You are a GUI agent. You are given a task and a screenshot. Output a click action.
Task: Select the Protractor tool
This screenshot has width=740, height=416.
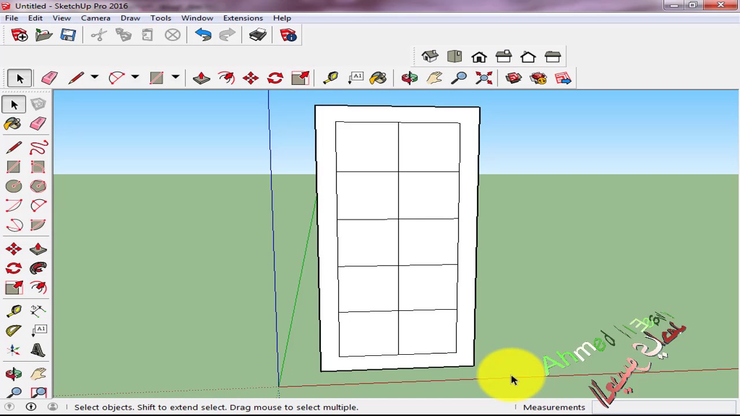(x=14, y=330)
